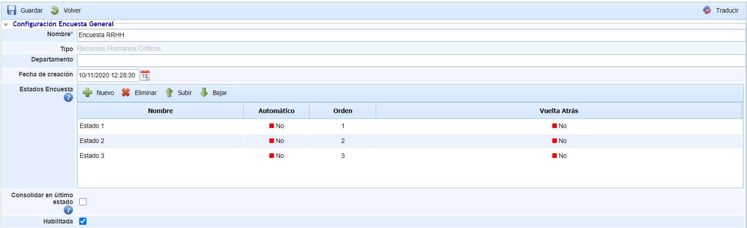Open help icon under Consolidar en último estado

pos(68,210)
